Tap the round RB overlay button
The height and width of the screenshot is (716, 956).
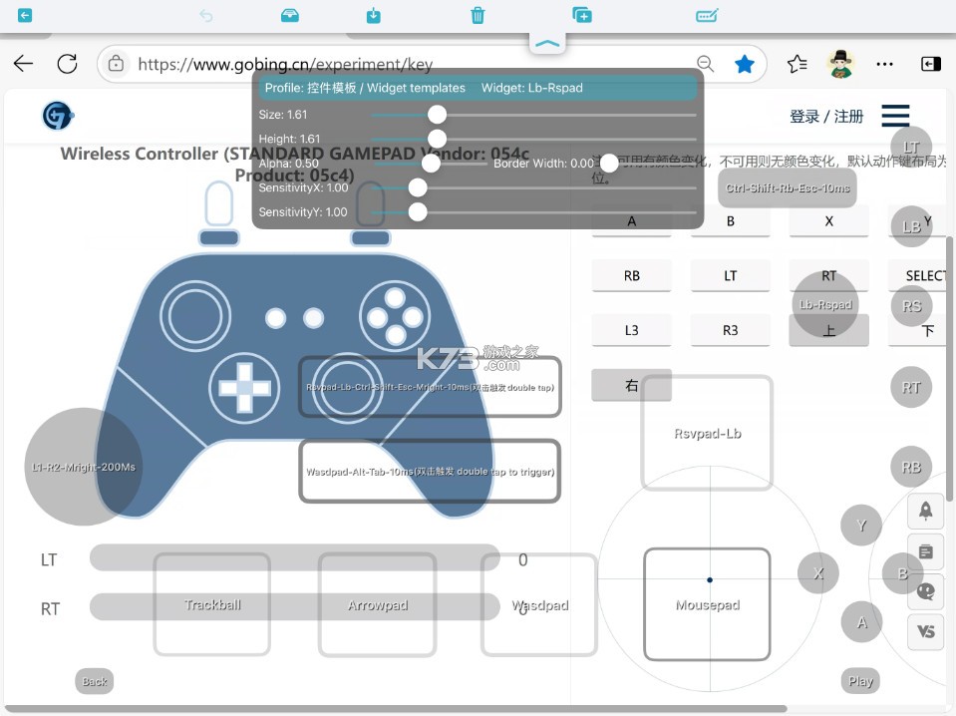tap(911, 467)
